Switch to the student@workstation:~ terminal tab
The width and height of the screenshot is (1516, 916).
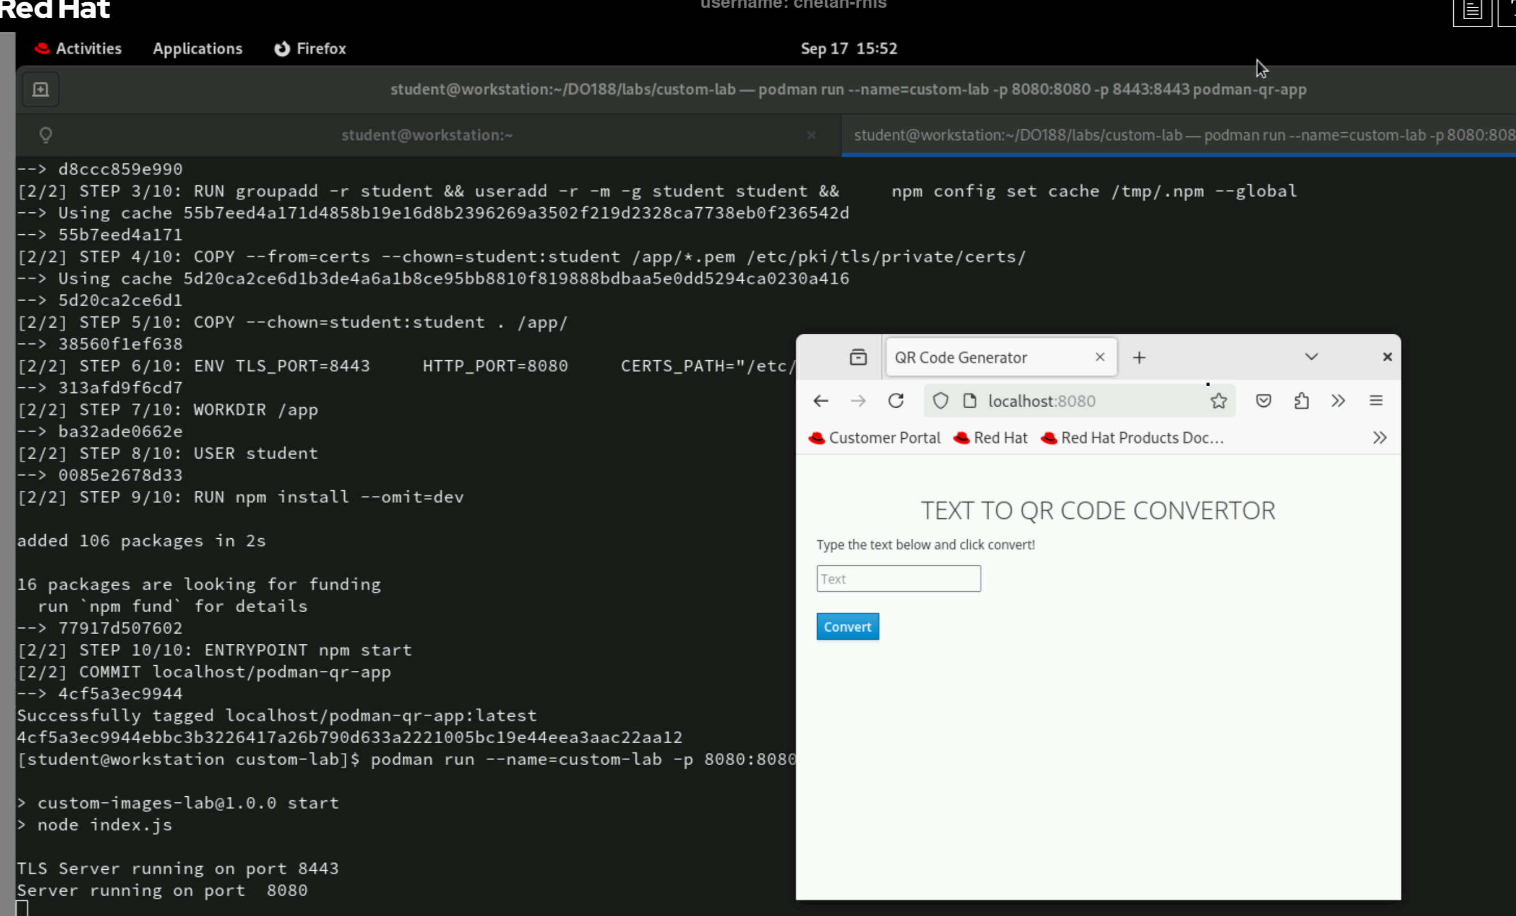pyautogui.click(x=427, y=134)
